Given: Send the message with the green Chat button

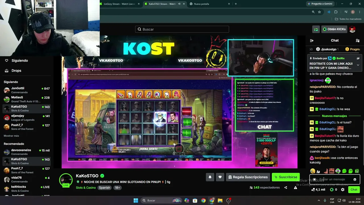Looking at the screenshot, I should pyautogui.click(x=354, y=190).
